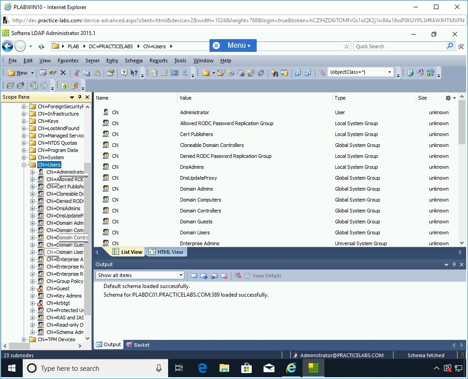Open the (objectClass=*) filter dropdown
Image resolution: width=468 pixels, height=379 pixels.
(389, 72)
